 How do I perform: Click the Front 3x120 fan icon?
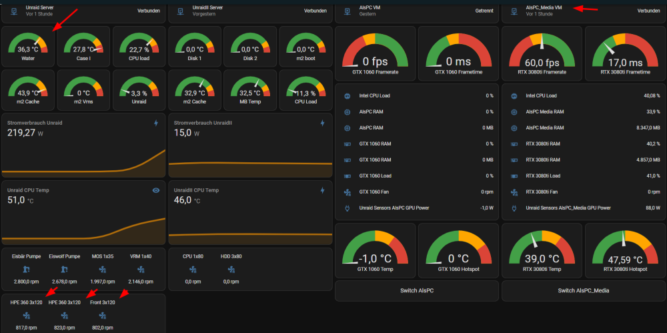103,315
